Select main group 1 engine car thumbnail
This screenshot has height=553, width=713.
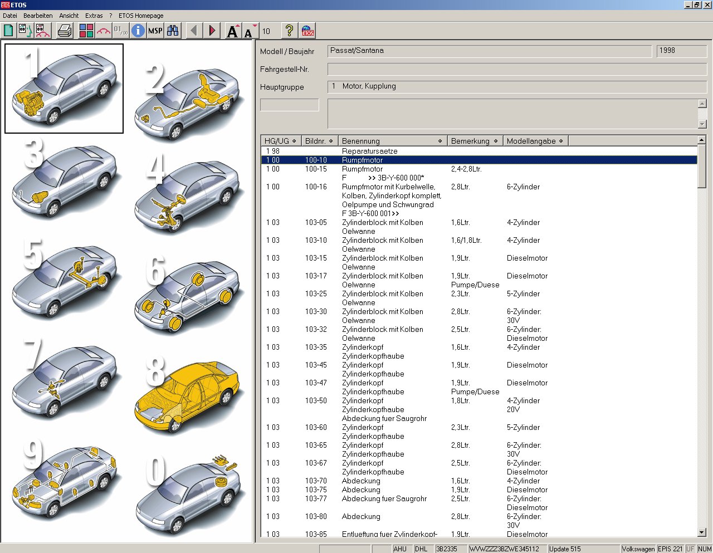64,89
